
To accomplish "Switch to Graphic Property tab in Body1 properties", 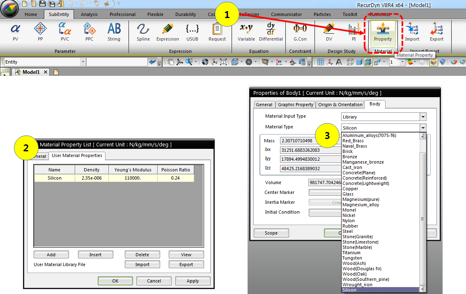I will point(296,105).
